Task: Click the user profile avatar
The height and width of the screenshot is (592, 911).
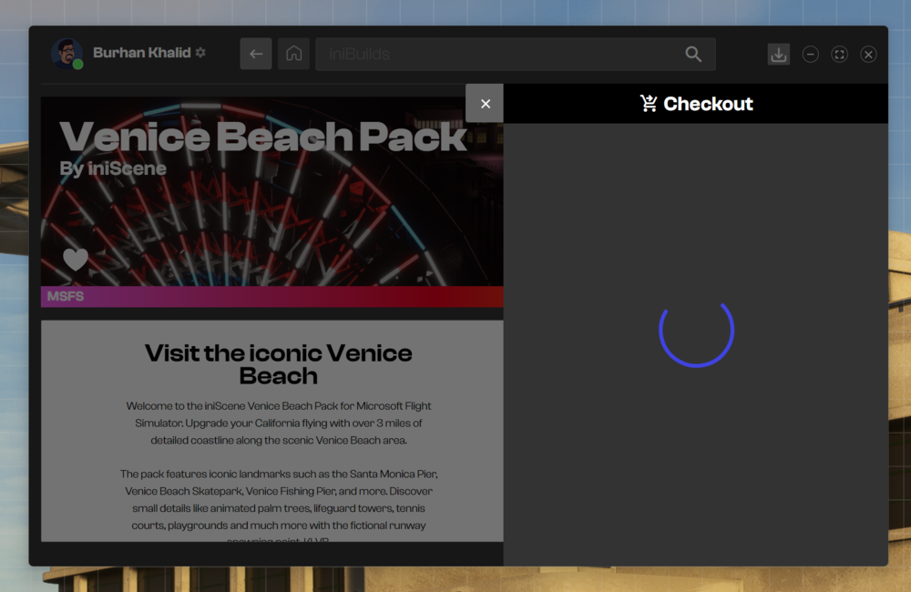Action: (67, 54)
